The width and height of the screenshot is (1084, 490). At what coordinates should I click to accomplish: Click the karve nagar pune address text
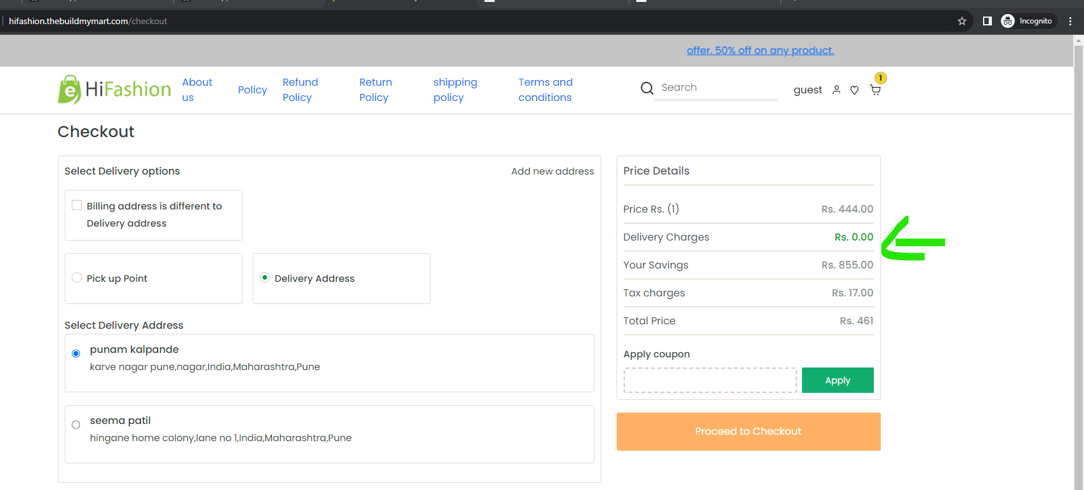click(x=204, y=367)
